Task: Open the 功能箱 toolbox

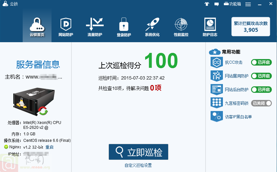Action: pos(232,4)
